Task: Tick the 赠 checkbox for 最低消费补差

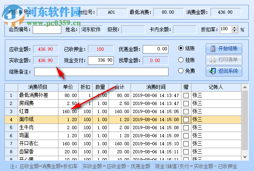Action: pyautogui.click(x=186, y=95)
